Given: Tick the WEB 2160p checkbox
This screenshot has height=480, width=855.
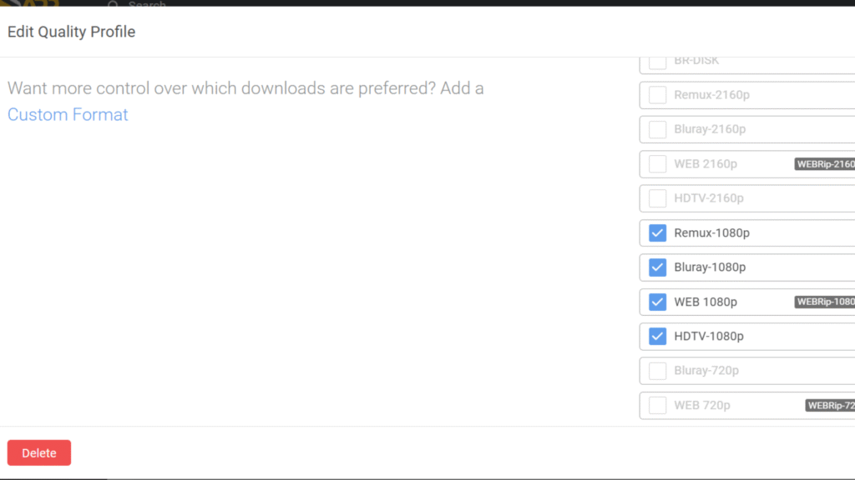Looking at the screenshot, I should pyautogui.click(x=658, y=164).
